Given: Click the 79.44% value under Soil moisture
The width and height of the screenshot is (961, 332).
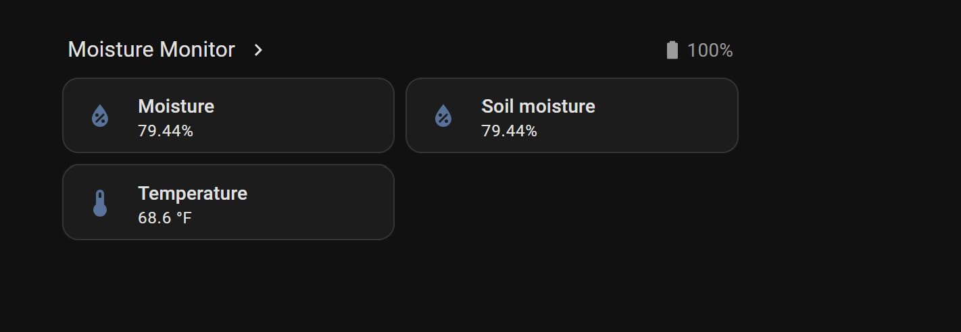Looking at the screenshot, I should 509,131.
